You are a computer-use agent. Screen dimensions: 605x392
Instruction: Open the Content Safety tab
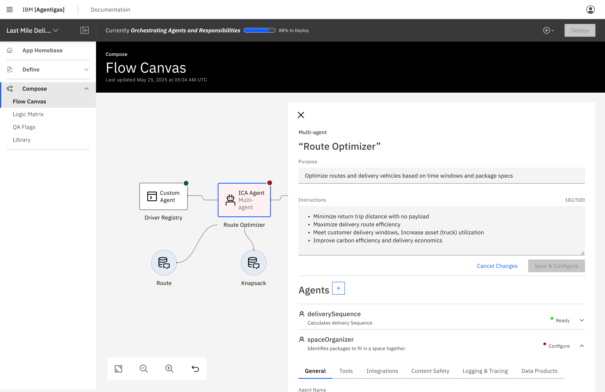click(x=430, y=371)
